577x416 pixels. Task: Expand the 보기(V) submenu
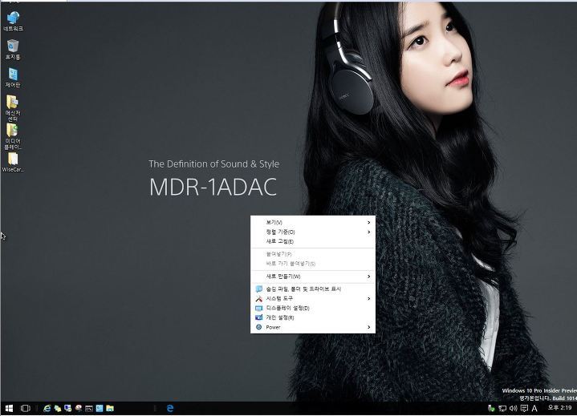pos(313,222)
